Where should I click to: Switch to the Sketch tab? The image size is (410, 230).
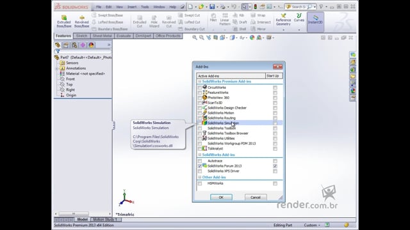[x=81, y=36]
